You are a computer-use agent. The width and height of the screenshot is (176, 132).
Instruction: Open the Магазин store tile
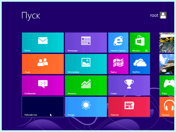point(140,43)
